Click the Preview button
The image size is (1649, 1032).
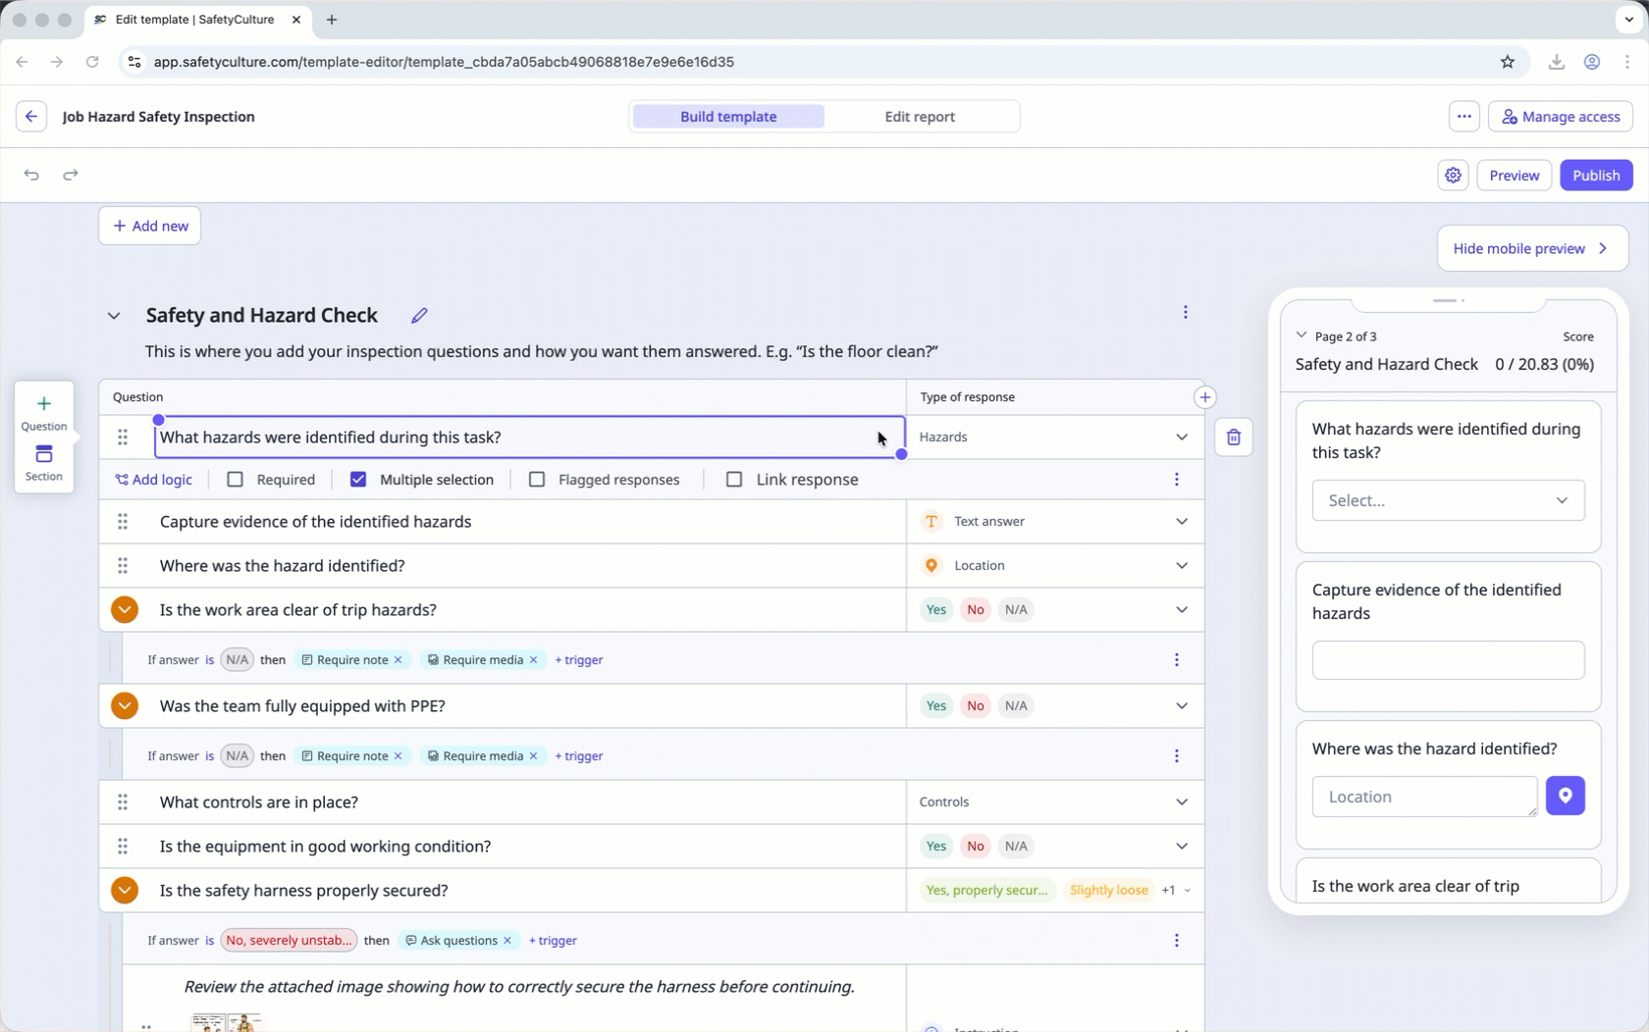pos(1514,176)
